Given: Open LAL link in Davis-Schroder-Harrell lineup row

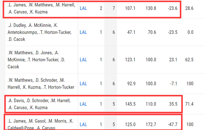Looking at the screenshot, I should click(83, 104).
